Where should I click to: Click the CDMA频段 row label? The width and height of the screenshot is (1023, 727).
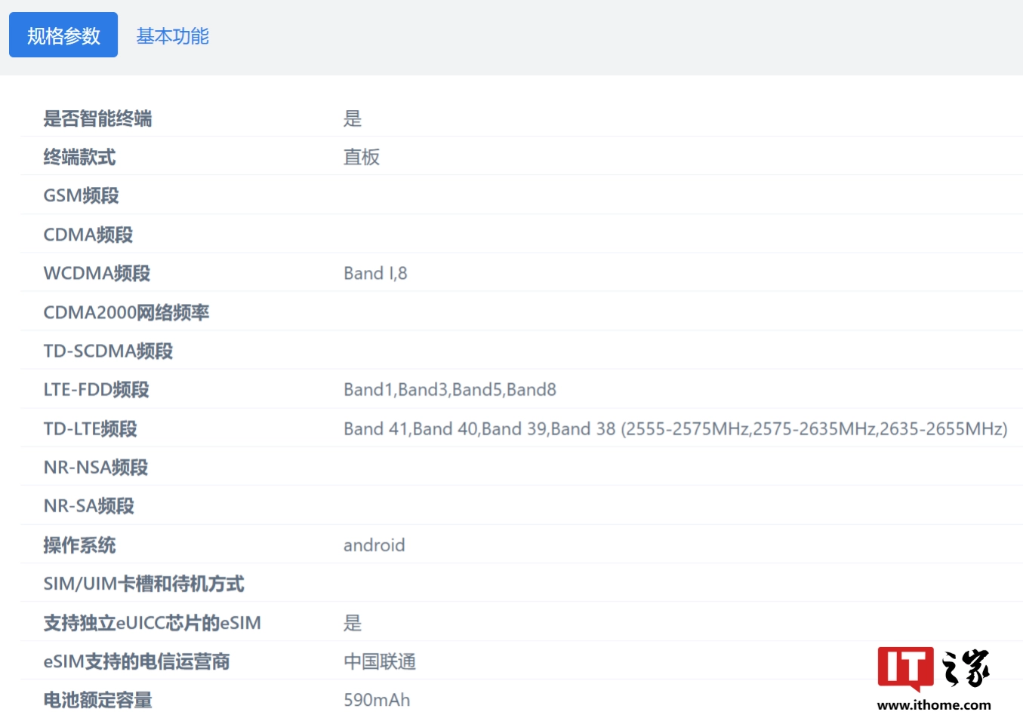pyautogui.click(x=88, y=235)
